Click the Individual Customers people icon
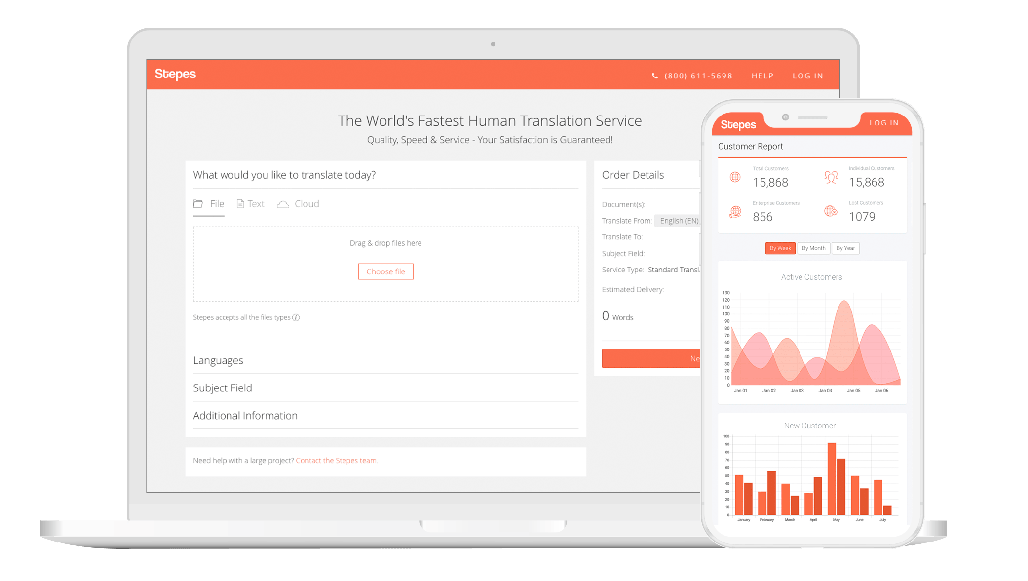 [831, 177]
